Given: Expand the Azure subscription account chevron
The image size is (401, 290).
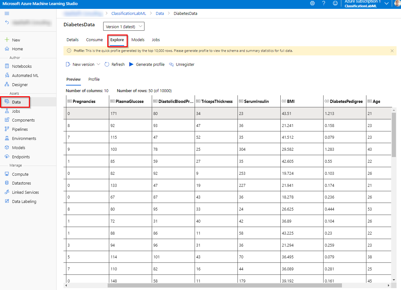Looking at the screenshot, I should 386,3.
